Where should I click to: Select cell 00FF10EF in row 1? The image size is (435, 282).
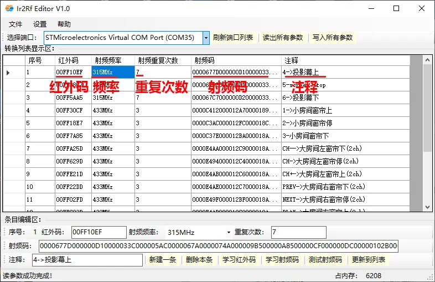point(73,72)
